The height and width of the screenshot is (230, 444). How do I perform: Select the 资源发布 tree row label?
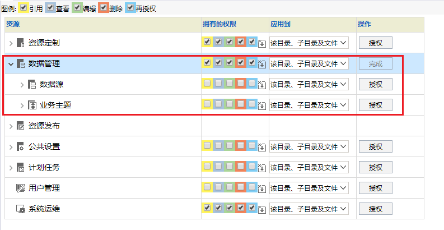point(44,126)
